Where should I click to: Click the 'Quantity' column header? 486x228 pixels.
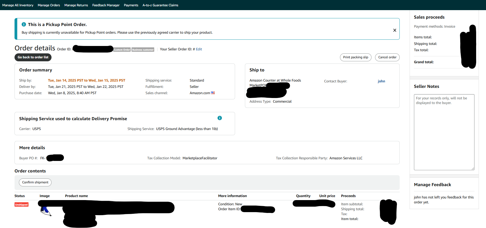pos(303,196)
